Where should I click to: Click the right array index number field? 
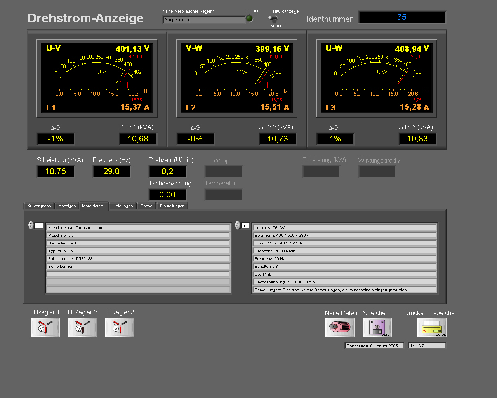click(245, 226)
